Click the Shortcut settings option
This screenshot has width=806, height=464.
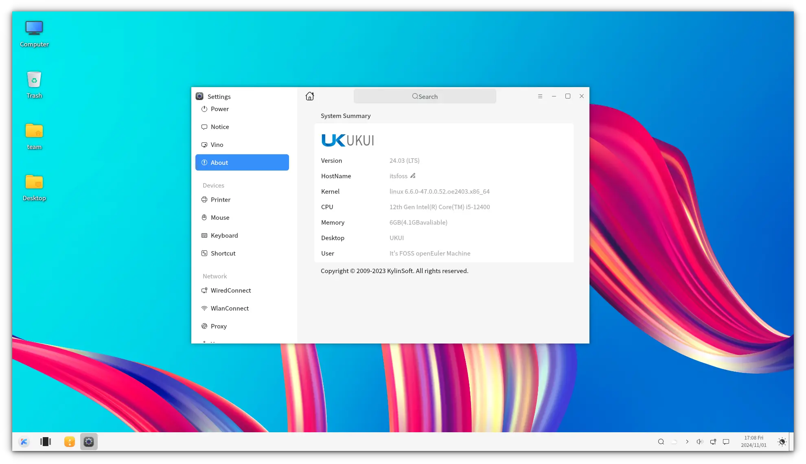223,253
